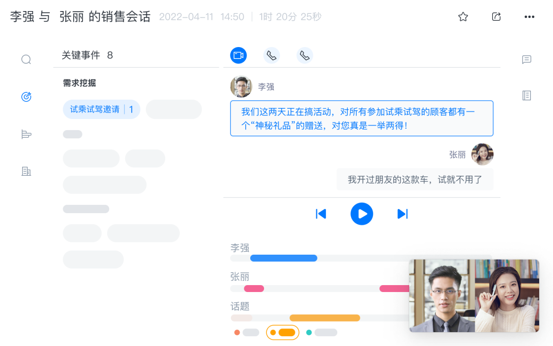This screenshot has width=553, height=346.
Task: Switch to the first phone call tab
Action: (x=271, y=55)
